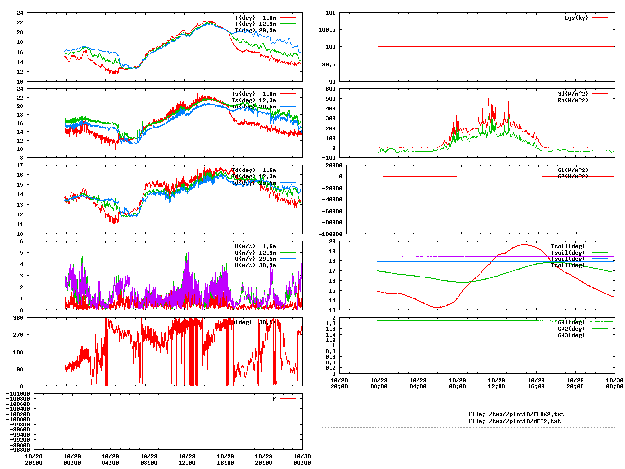The width and height of the screenshot is (625, 469).
Task: Click the magenta line sample beside 'U(m/s) 30.5m'
Action: click(x=288, y=265)
